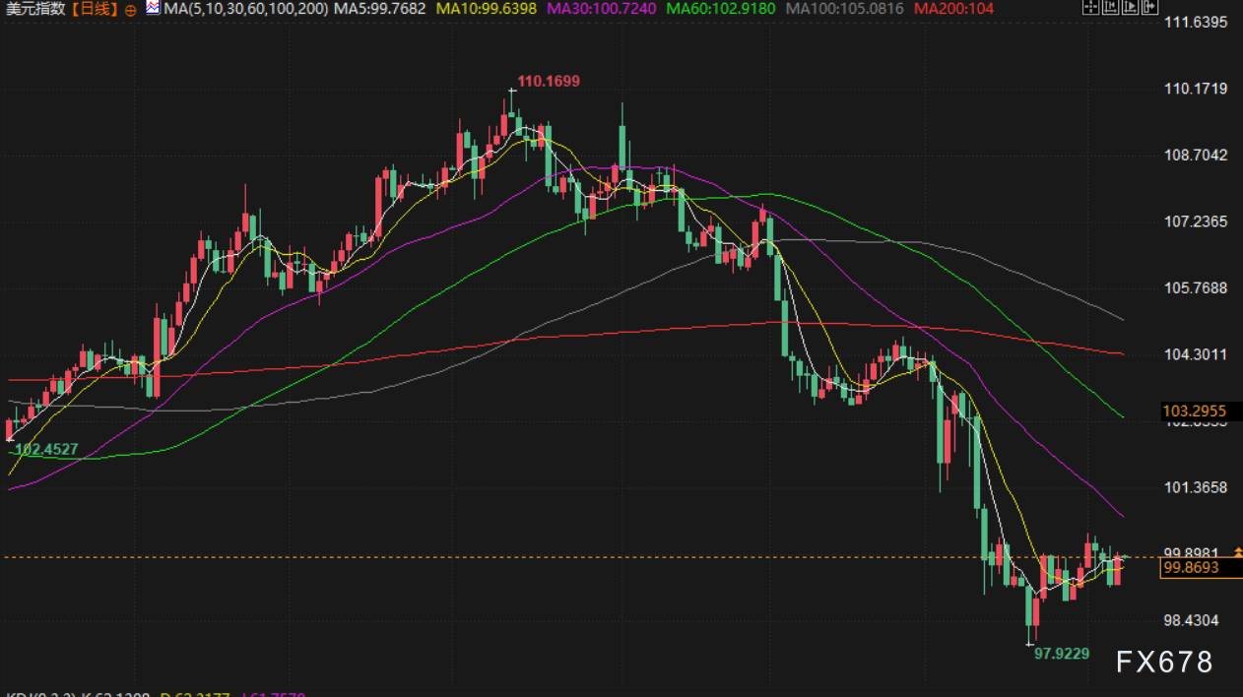Image resolution: width=1243 pixels, height=697 pixels.
Task: Select the green MA60 value label
Action: [x=721, y=9]
